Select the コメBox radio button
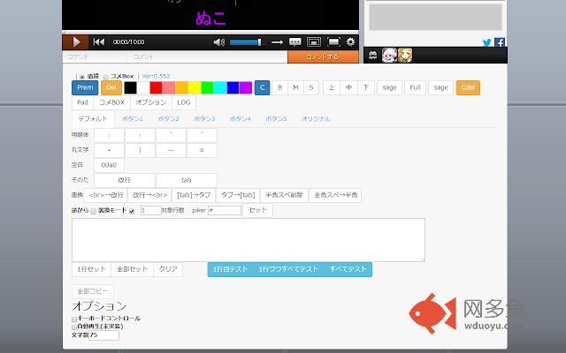 click(x=105, y=77)
